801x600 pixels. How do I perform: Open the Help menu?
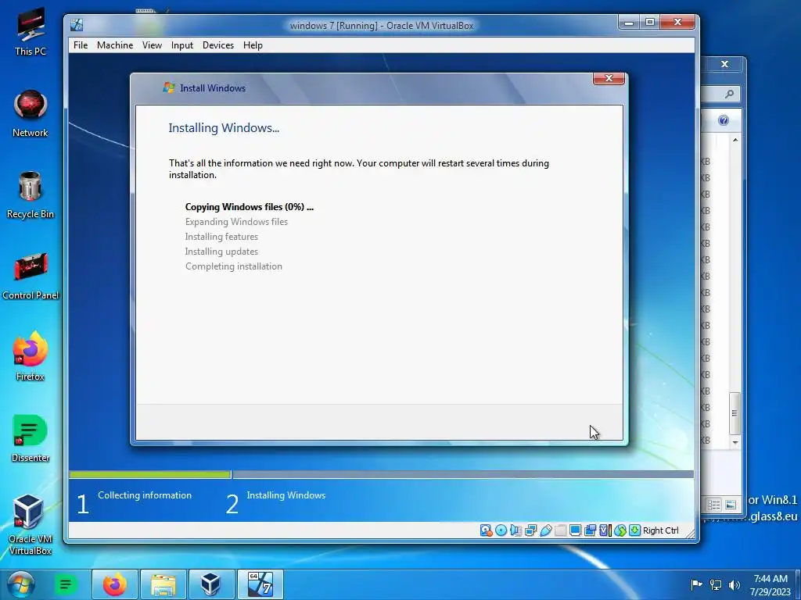[x=253, y=45]
